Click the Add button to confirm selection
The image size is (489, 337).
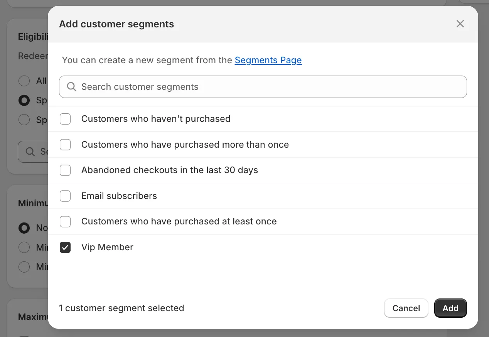pos(450,308)
